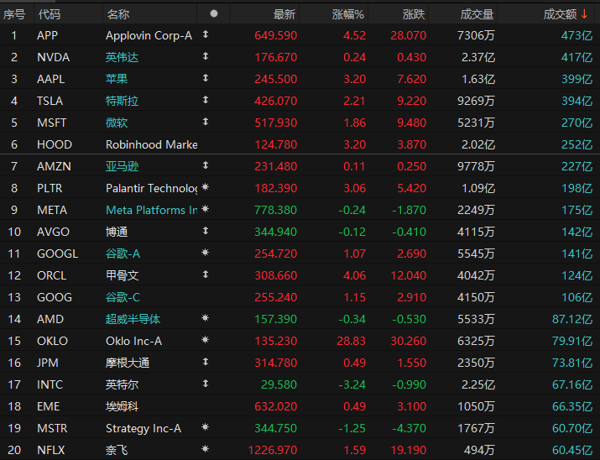This screenshot has width=600, height=460.
Task: Select the 英特尔 name cell
Action: [122, 384]
